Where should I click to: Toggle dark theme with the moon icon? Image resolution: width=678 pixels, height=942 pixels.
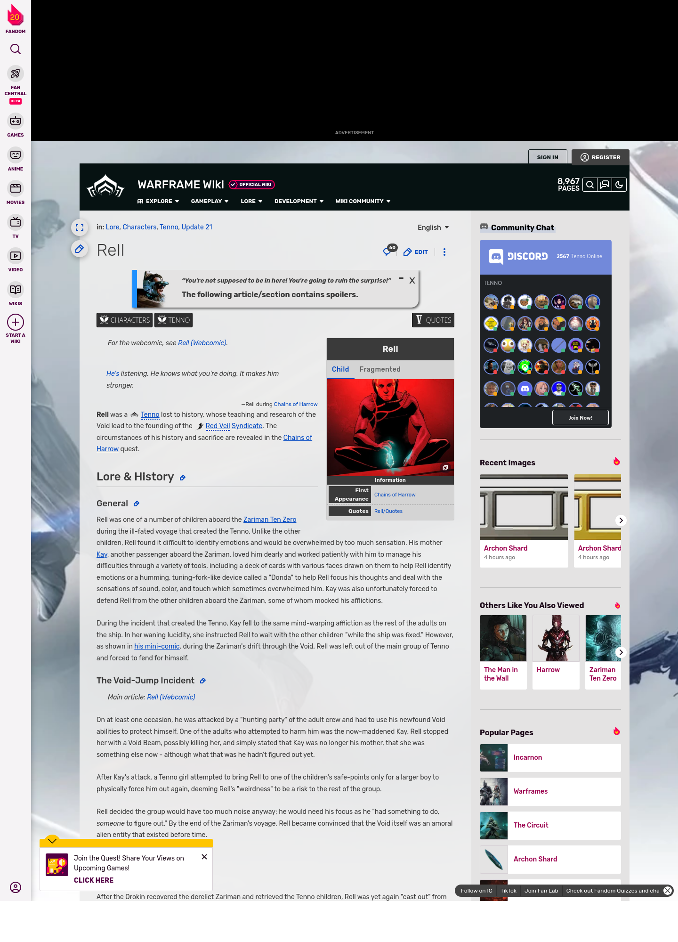click(619, 185)
